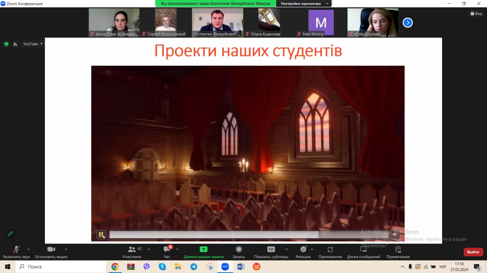Screen dimensions: 487x273
Task: Open the Чат chat panel
Action: click(167, 252)
